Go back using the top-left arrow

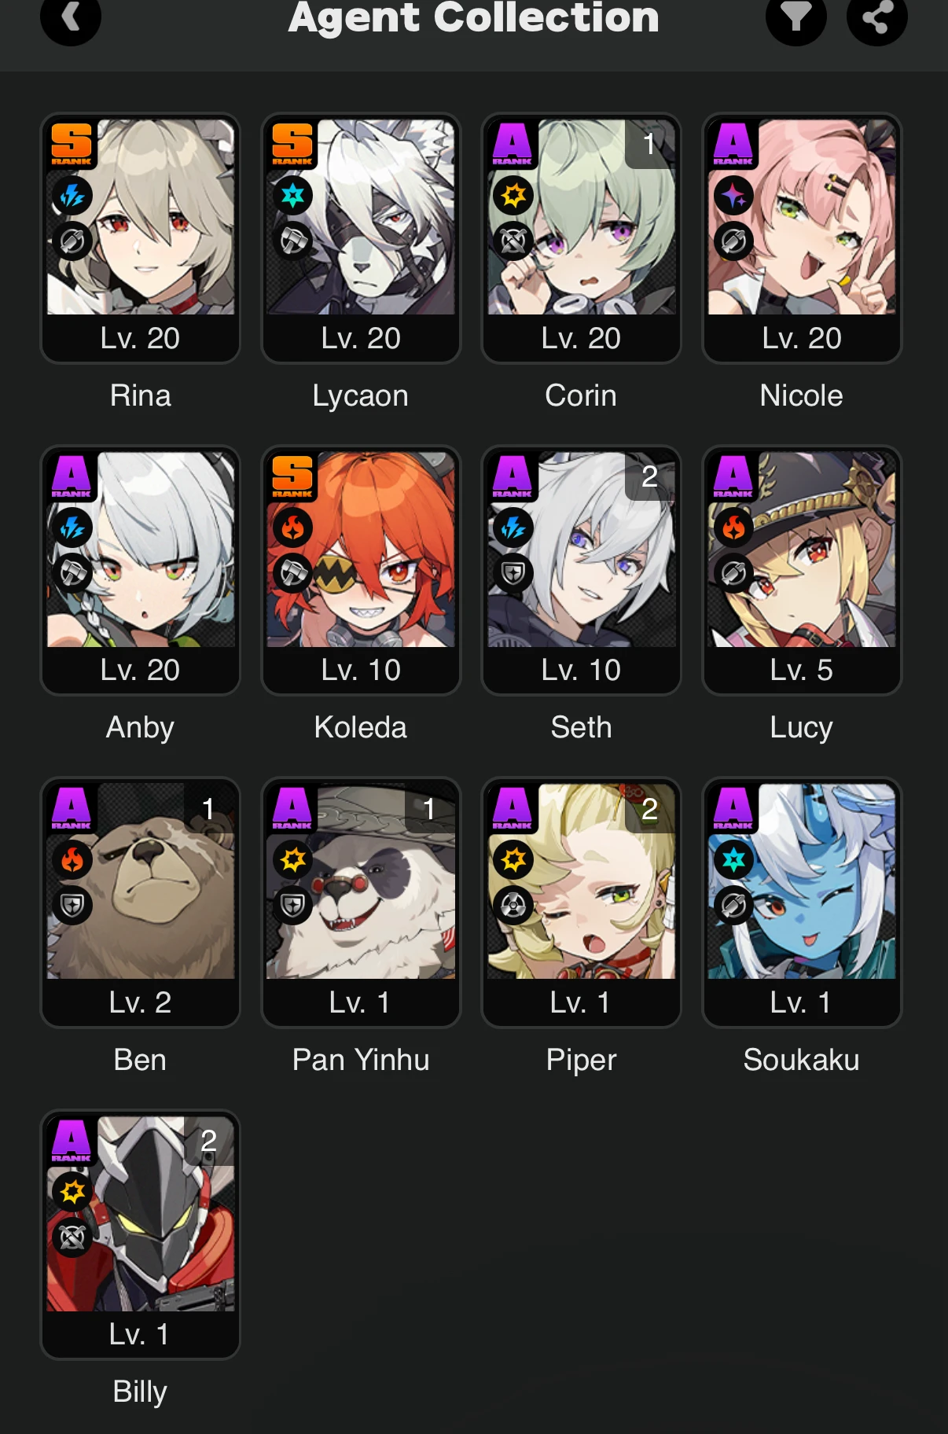(x=71, y=16)
